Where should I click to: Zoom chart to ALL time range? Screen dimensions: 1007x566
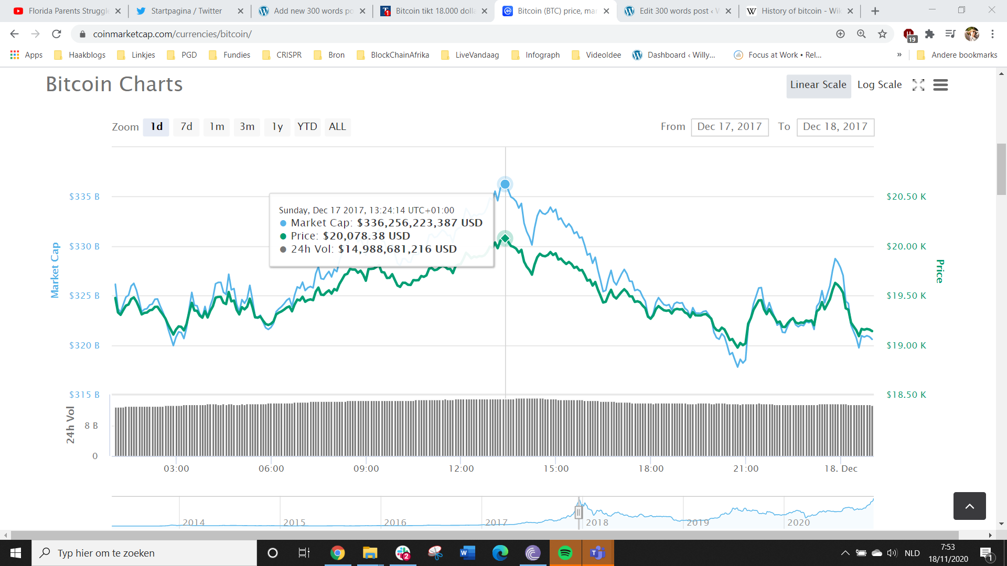point(337,127)
